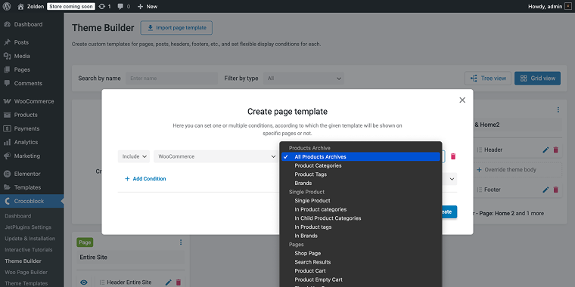575x287 pixels.
Task: Click the Analytics bar chart icon
Action: tap(7, 142)
